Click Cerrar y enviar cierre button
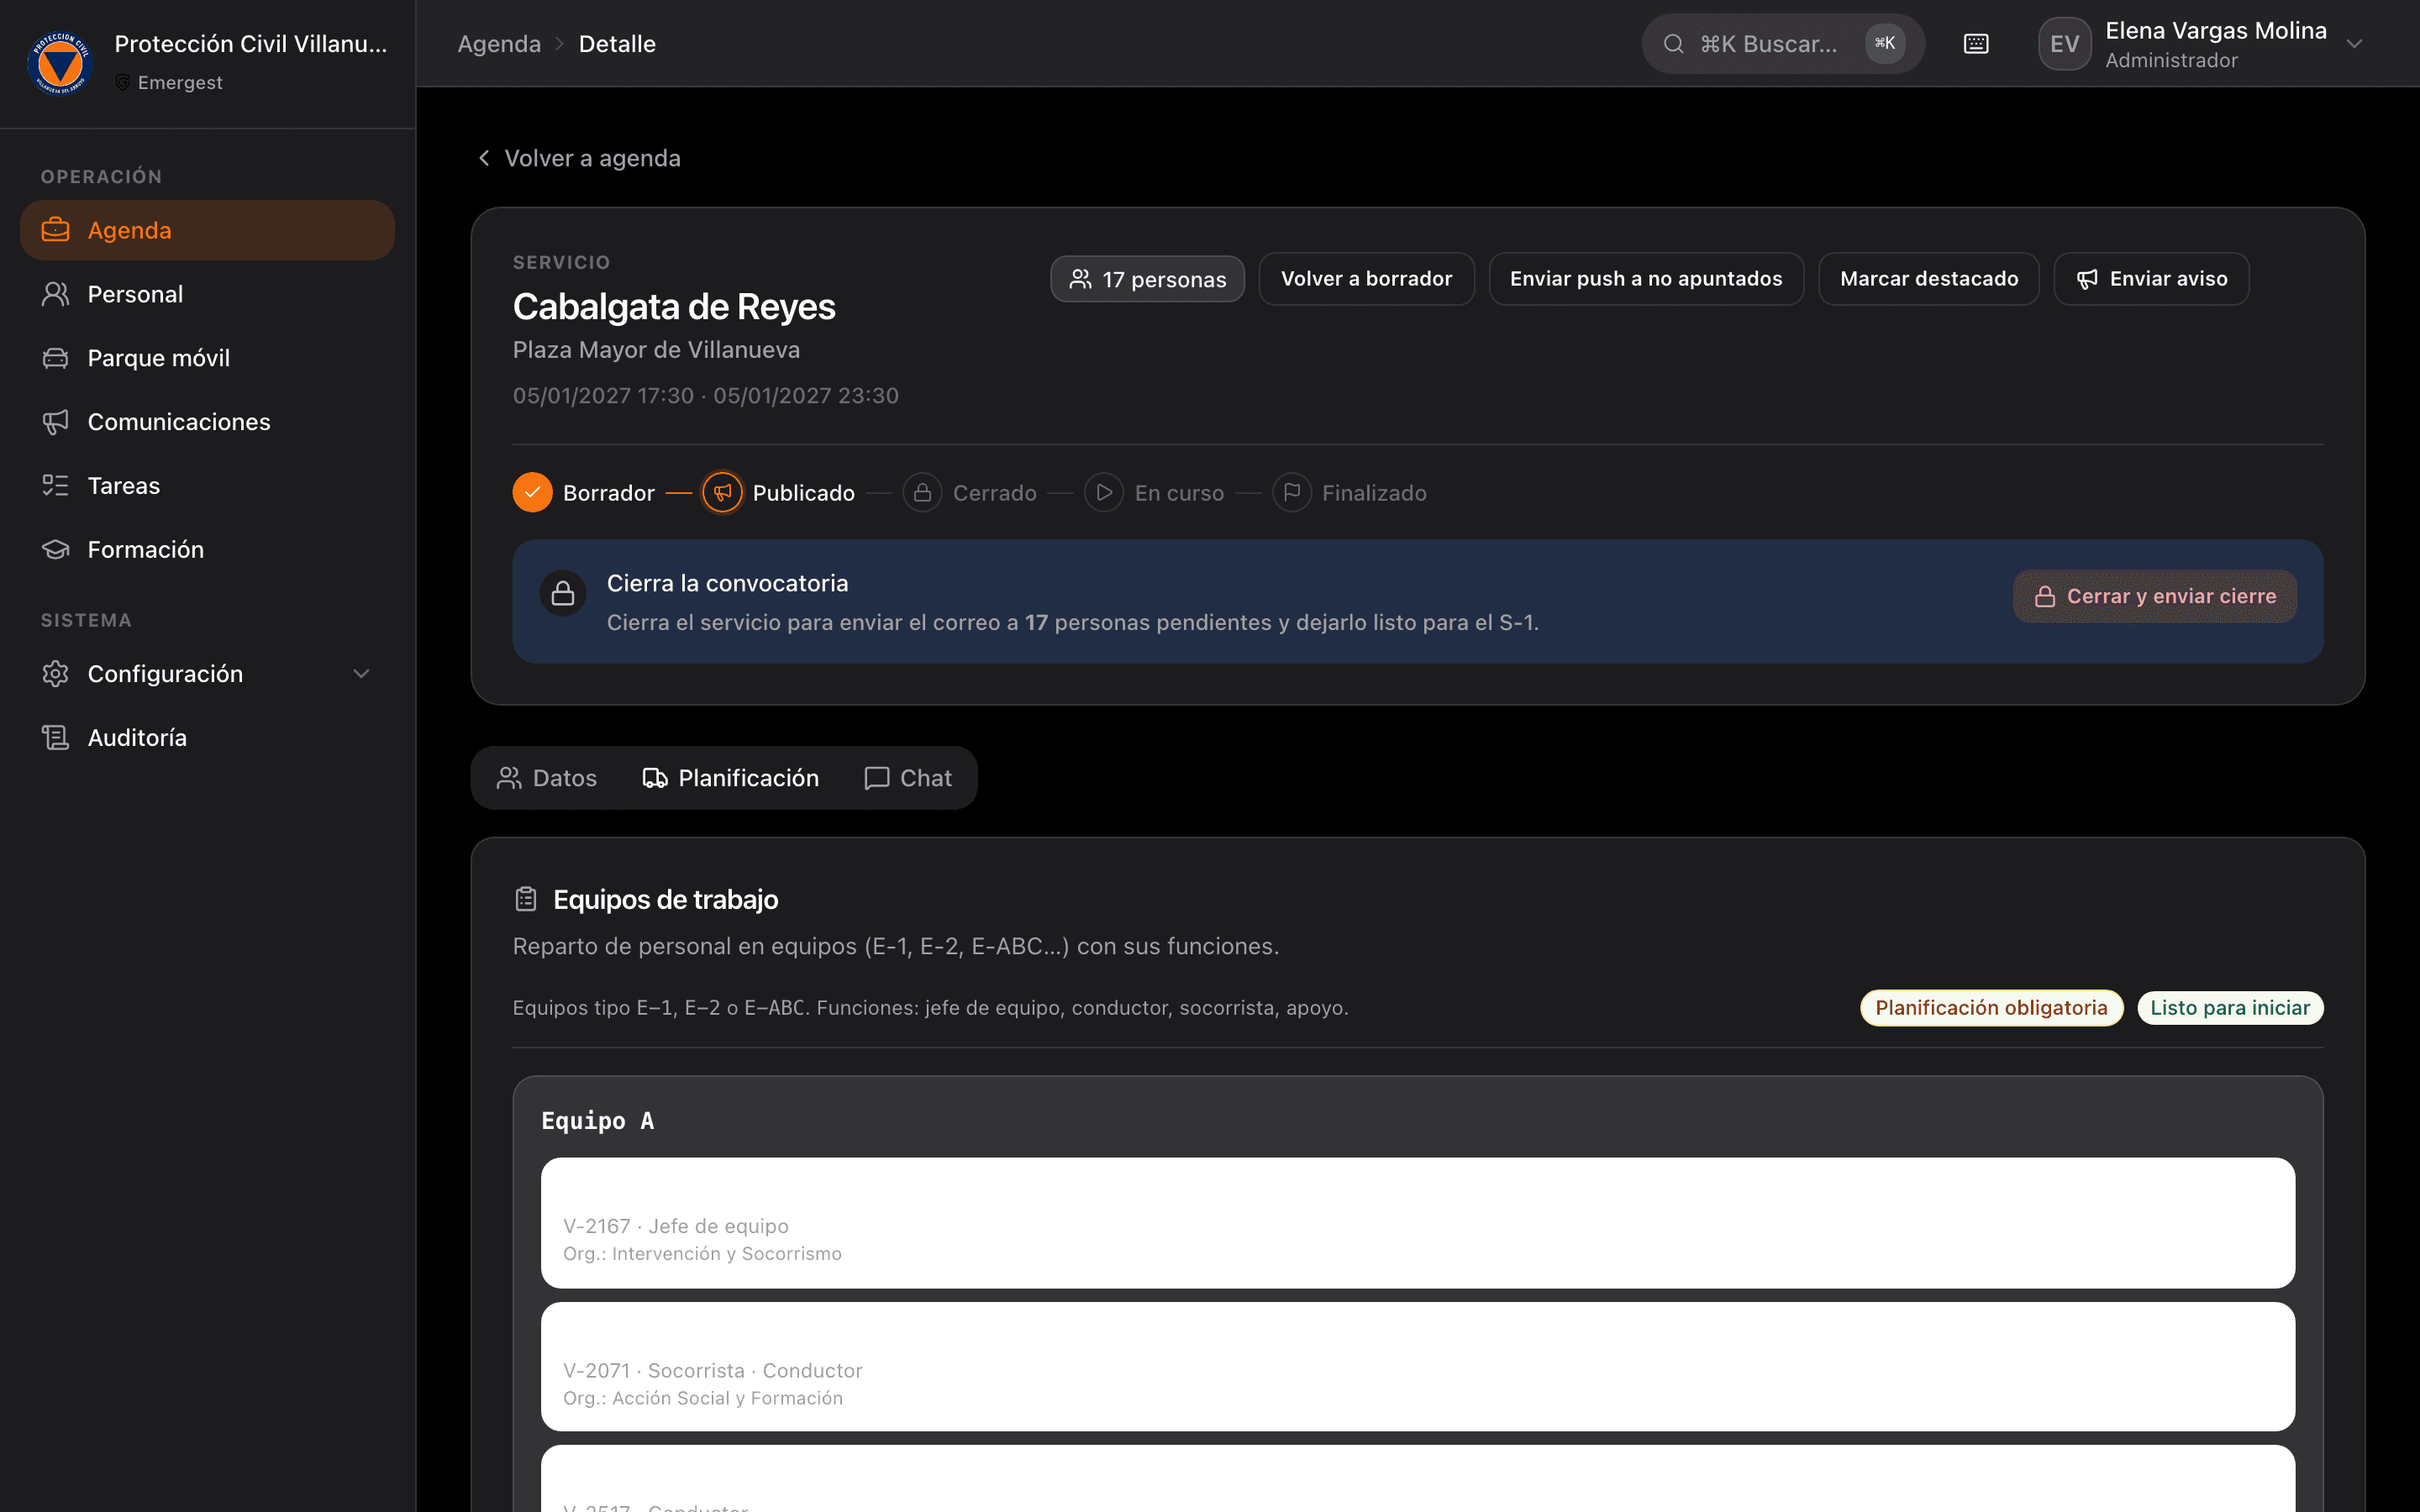The image size is (2420, 1512). point(2155,596)
